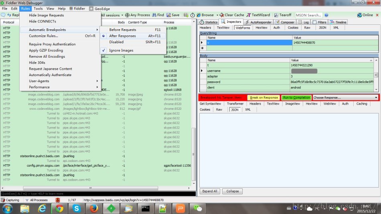Open the Browse dropdown arrow
The image size is (381, 214).
coord(217,15)
